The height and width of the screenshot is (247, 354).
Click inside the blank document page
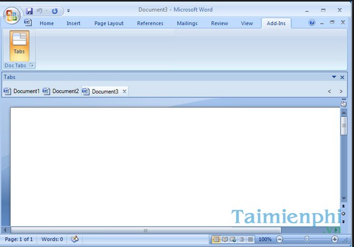click(175, 167)
